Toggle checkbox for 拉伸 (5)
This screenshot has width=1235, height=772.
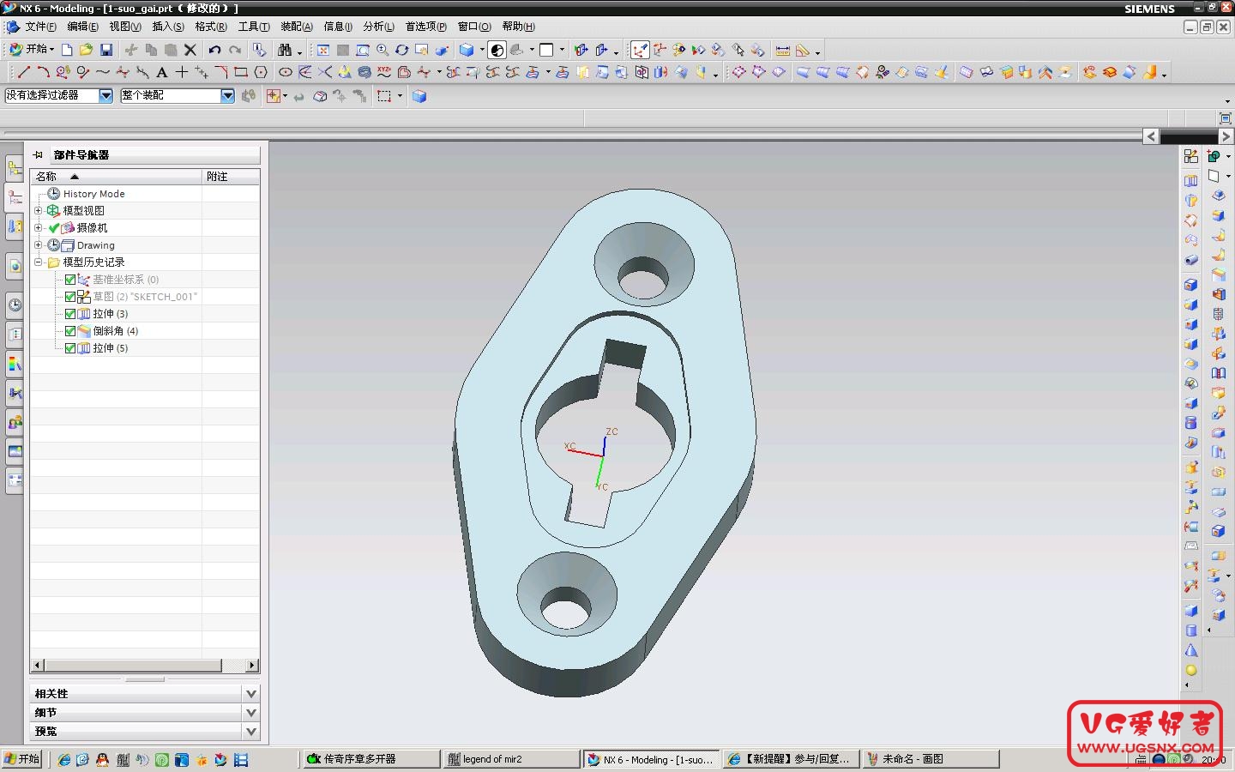[x=70, y=348]
